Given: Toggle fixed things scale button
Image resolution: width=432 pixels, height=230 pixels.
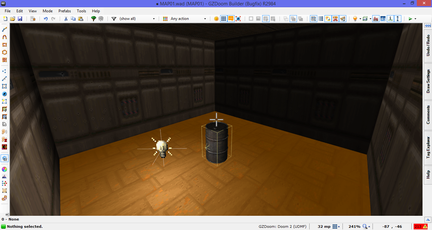Looking at the screenshot, I should (x=238, y=19).
